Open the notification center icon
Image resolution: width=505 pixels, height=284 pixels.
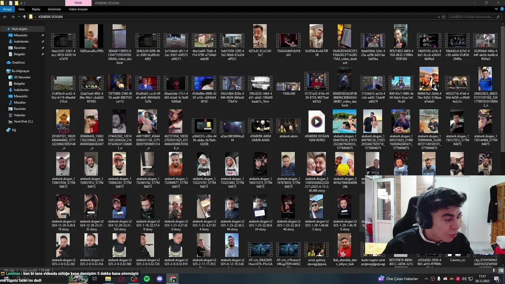(x=497, y=279)
